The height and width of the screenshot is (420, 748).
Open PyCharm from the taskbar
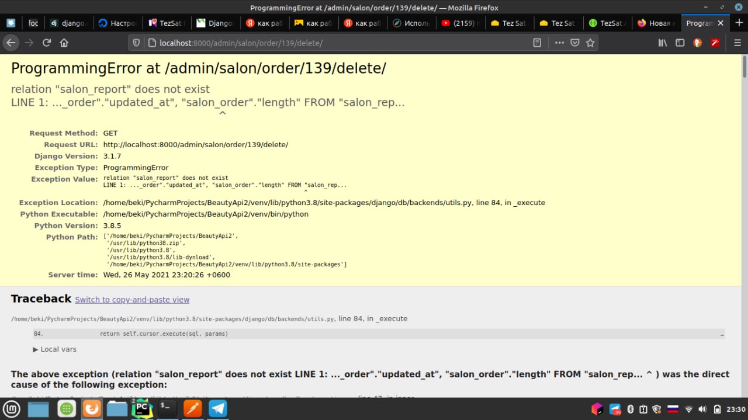click(x=142, y=409)
